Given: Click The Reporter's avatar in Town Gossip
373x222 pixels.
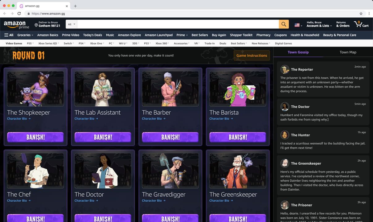Looking at the screenshot, I should [285, 69].
